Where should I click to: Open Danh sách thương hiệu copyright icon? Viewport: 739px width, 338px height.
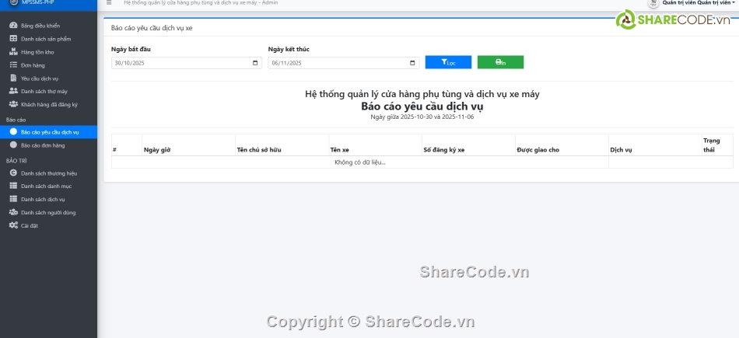click(x=13, y=172)
